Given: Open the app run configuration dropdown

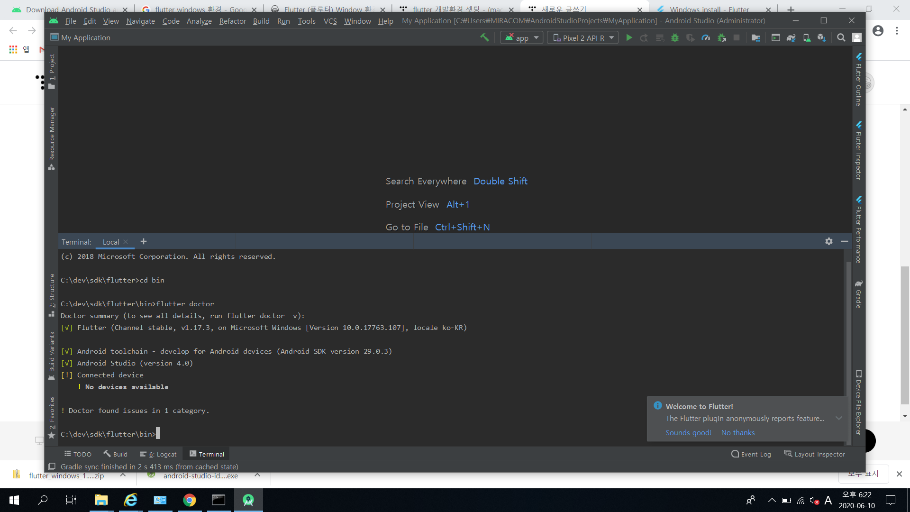Looking at the screenshot, I should click(x=522, y=38).
